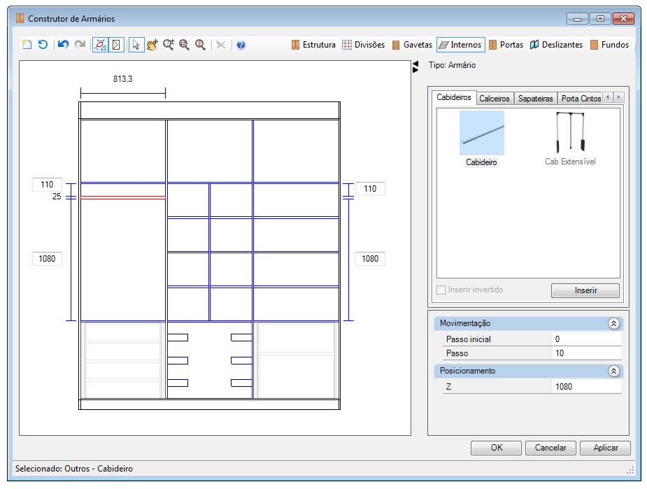Collapse the Movimentação section
The height and width of the screenshot is (489, 647).
(613, 323)
